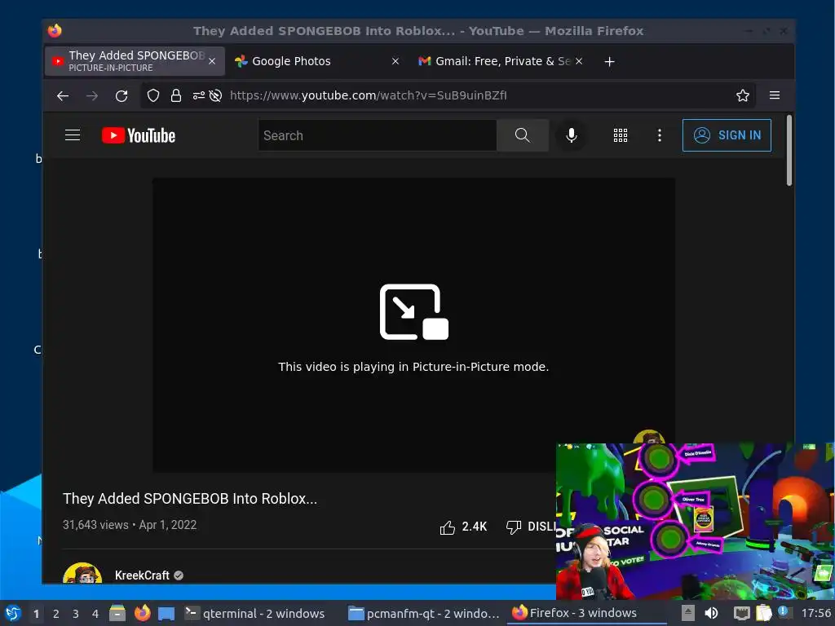
Task: Open the volume control in system tray
Action: click(x=711, y=613)
